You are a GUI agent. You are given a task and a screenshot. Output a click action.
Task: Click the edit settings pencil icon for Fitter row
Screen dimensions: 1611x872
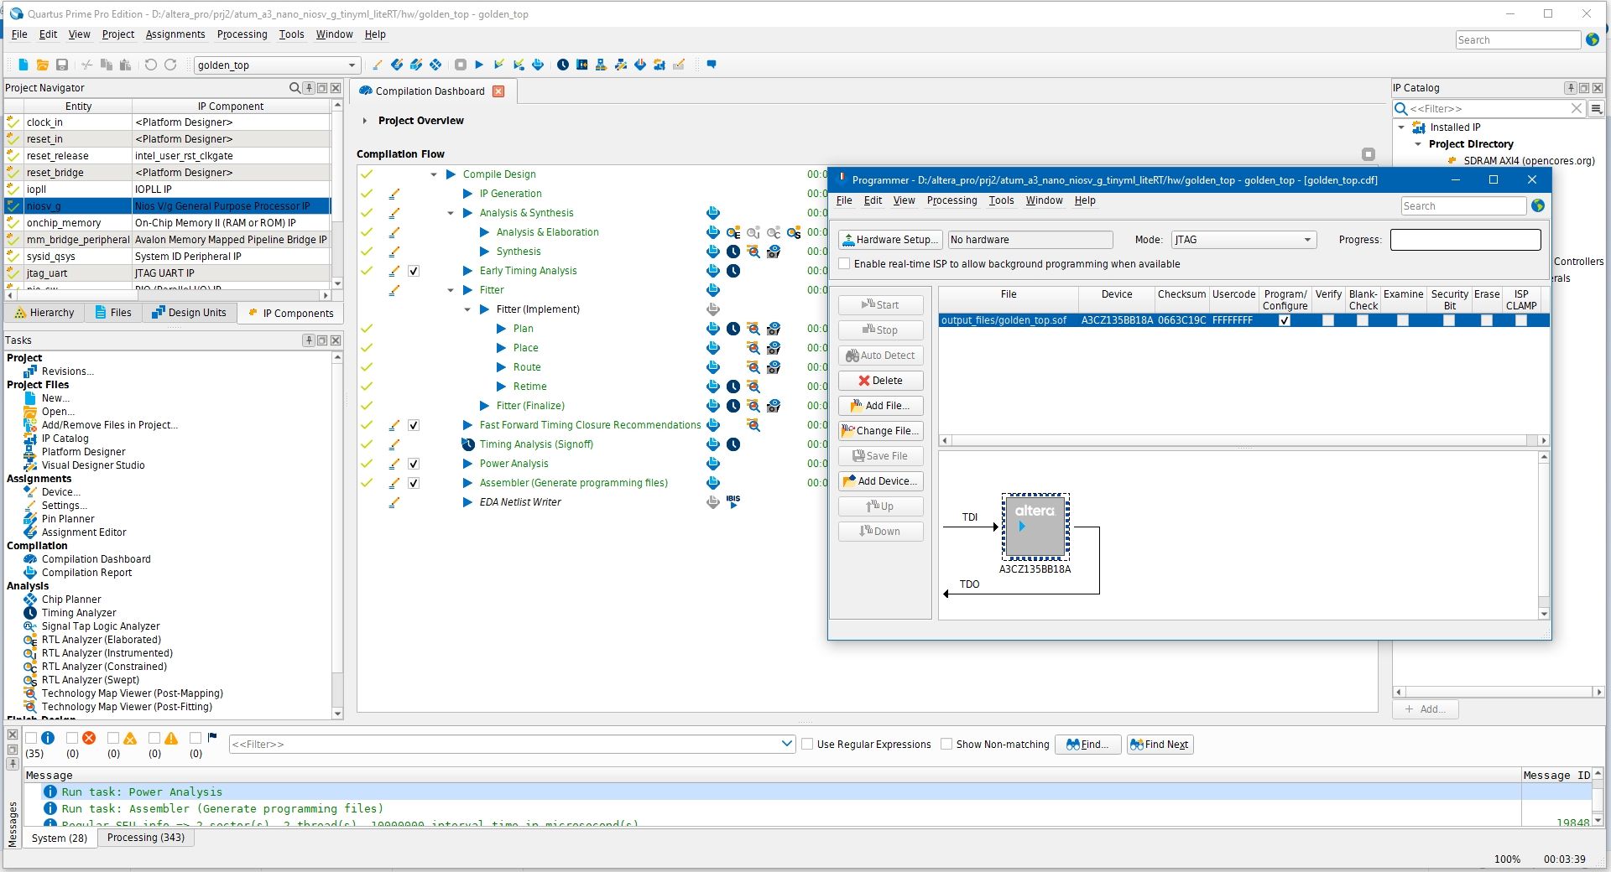[394, 290]
